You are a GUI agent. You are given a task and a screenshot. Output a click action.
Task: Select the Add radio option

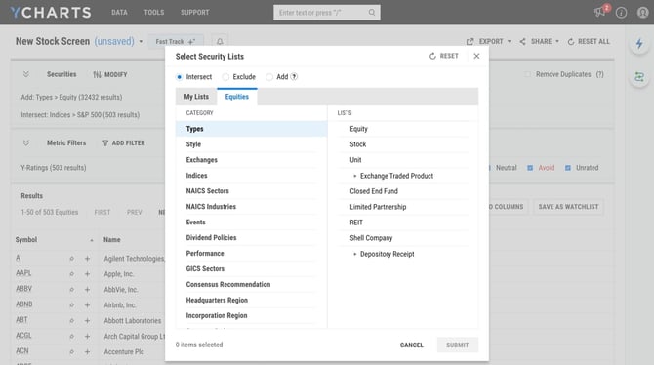tap(269, 77)
